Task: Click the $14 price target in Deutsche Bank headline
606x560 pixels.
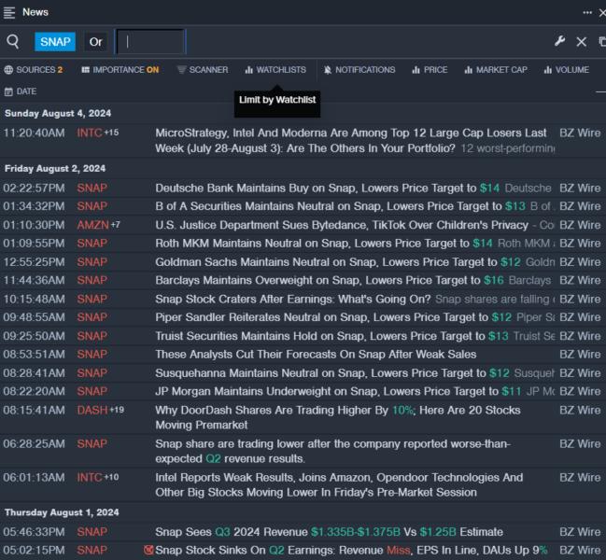Action: click(489, 189)
